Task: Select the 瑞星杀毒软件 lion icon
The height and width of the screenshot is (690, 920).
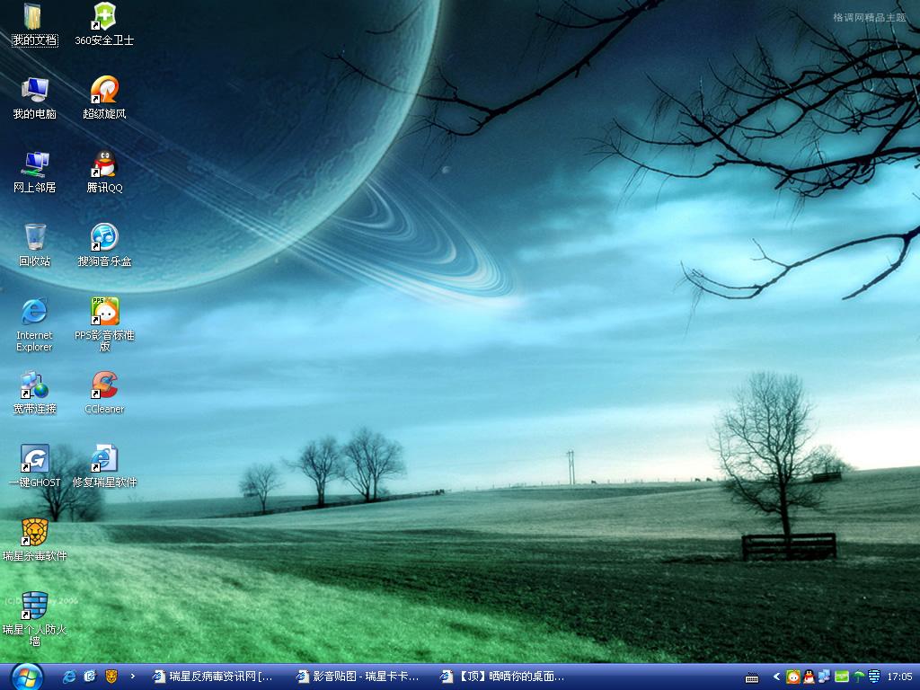Action: 34,532
